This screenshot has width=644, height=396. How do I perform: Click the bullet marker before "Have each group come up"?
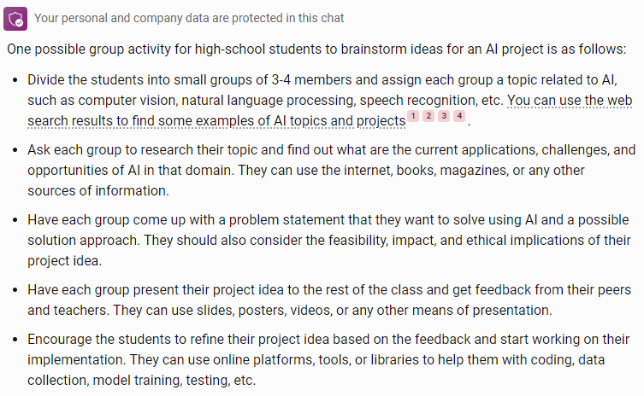15,220
